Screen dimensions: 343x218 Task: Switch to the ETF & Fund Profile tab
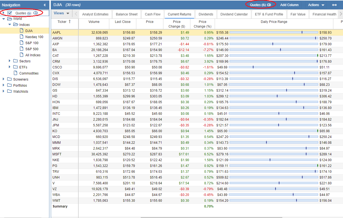tap(269, 14)
